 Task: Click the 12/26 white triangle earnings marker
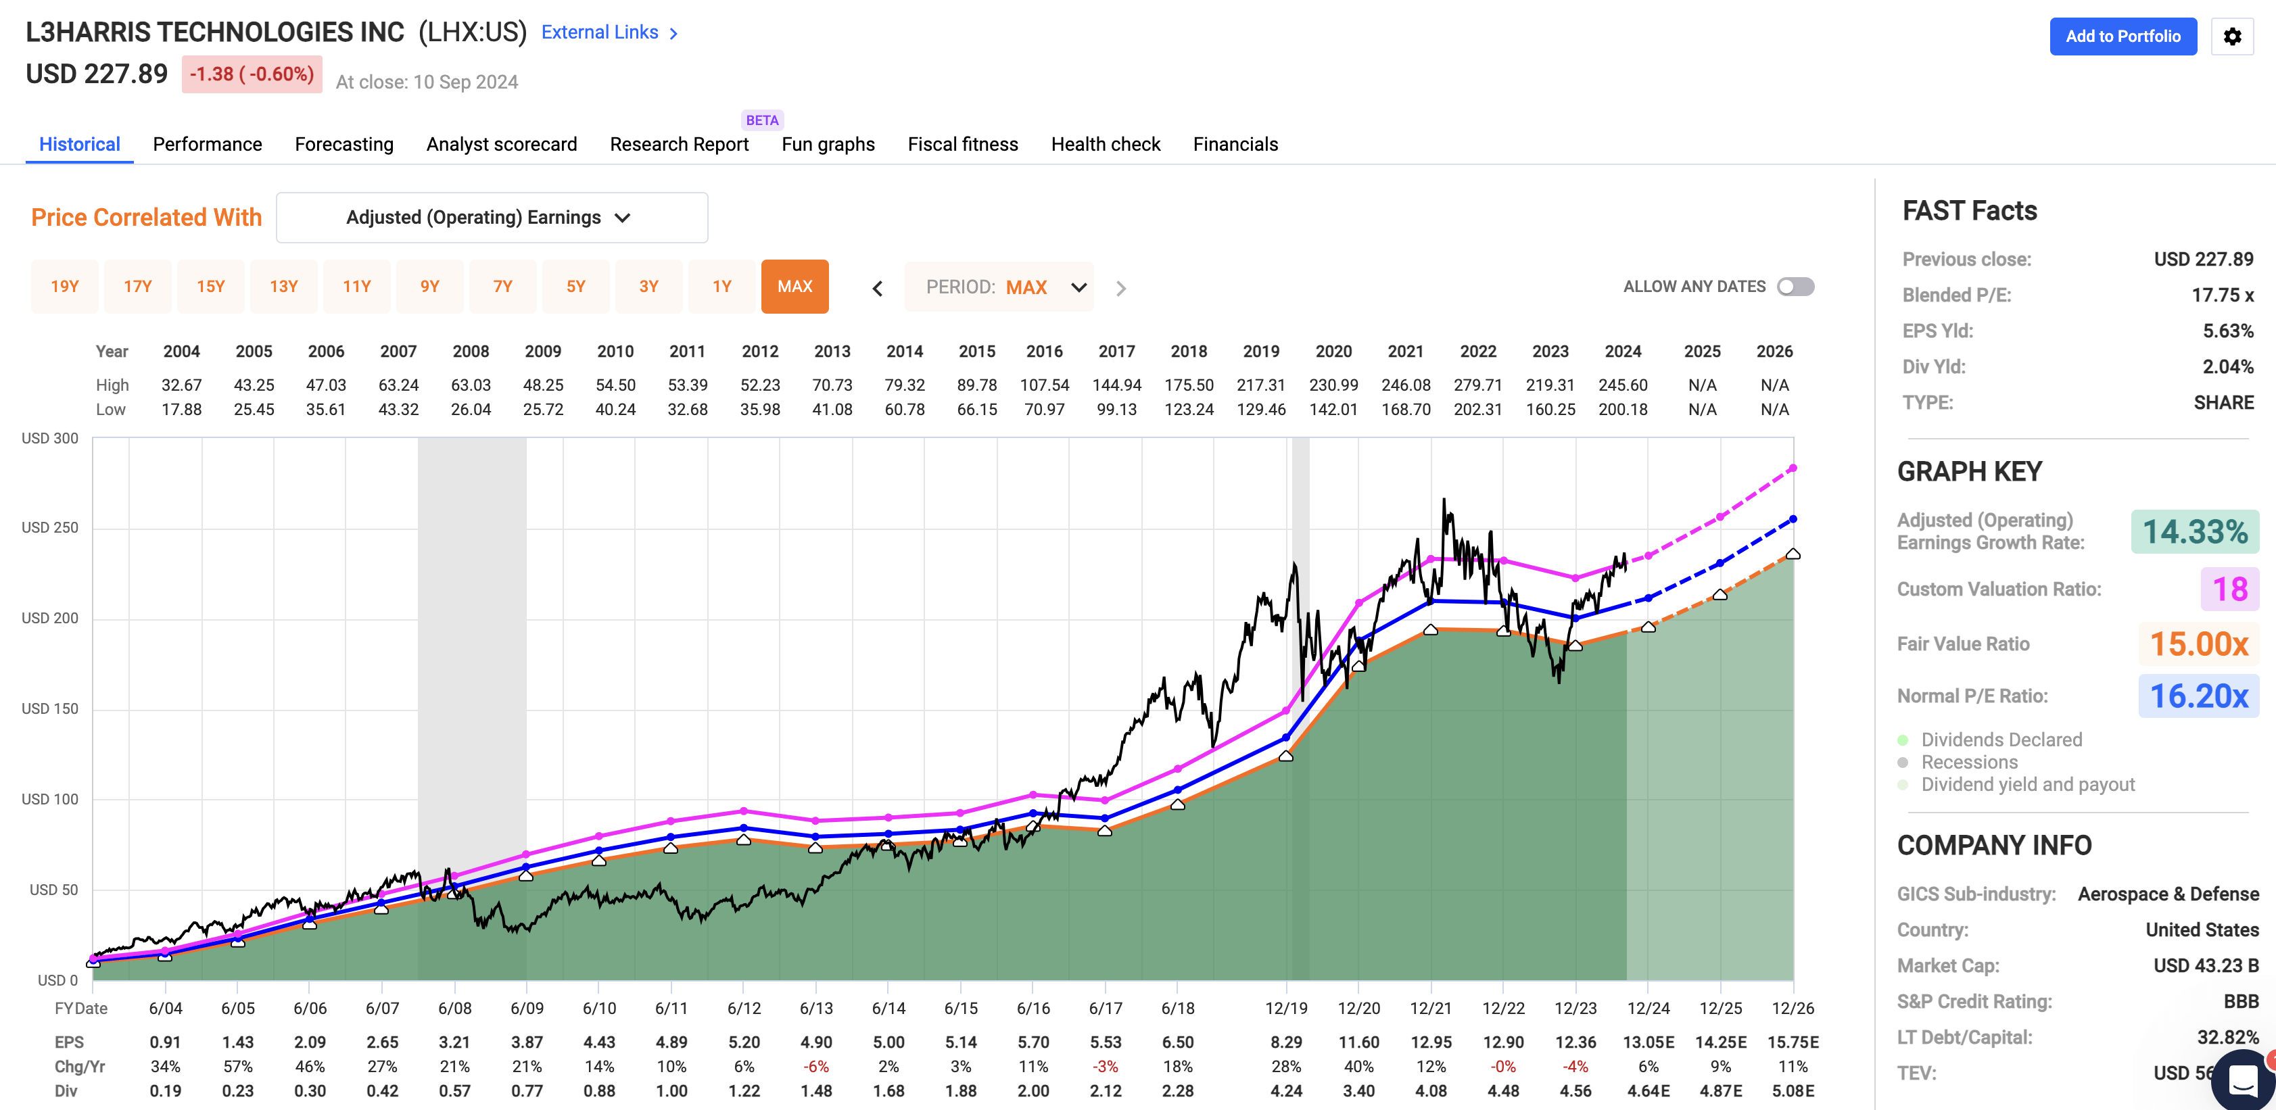pos(1793,554)
